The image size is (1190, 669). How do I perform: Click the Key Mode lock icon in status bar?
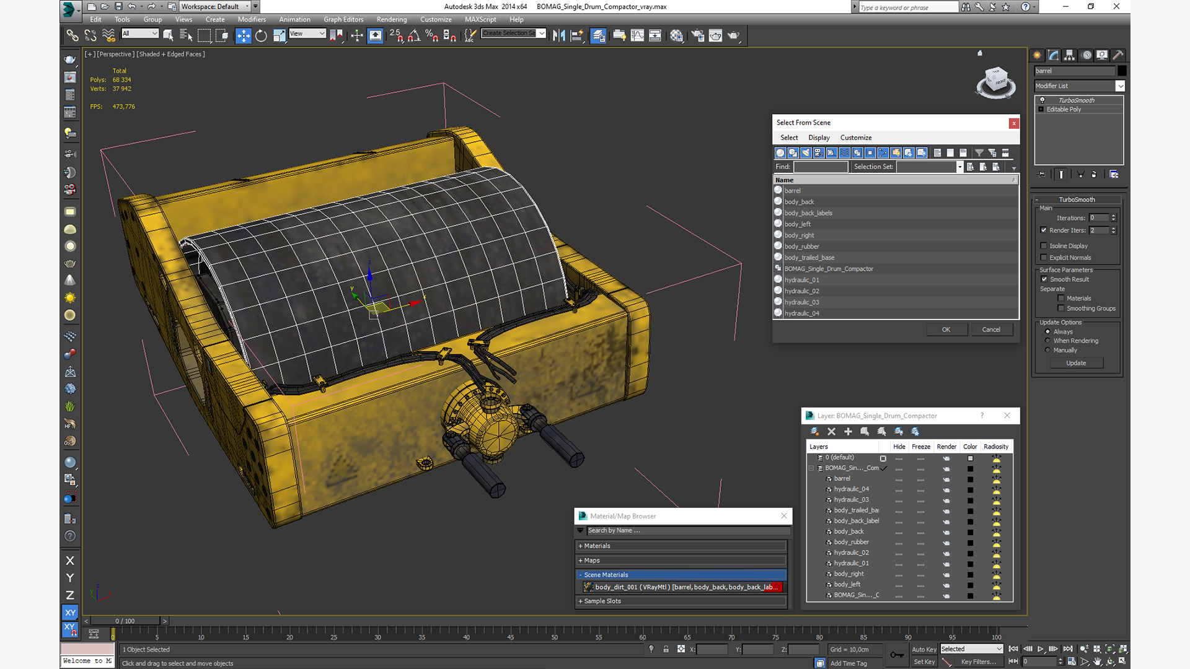pyautogui.click(x=666, y=649)
